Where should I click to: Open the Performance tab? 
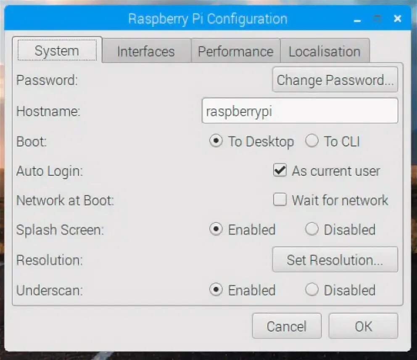(x=236, y=51)
